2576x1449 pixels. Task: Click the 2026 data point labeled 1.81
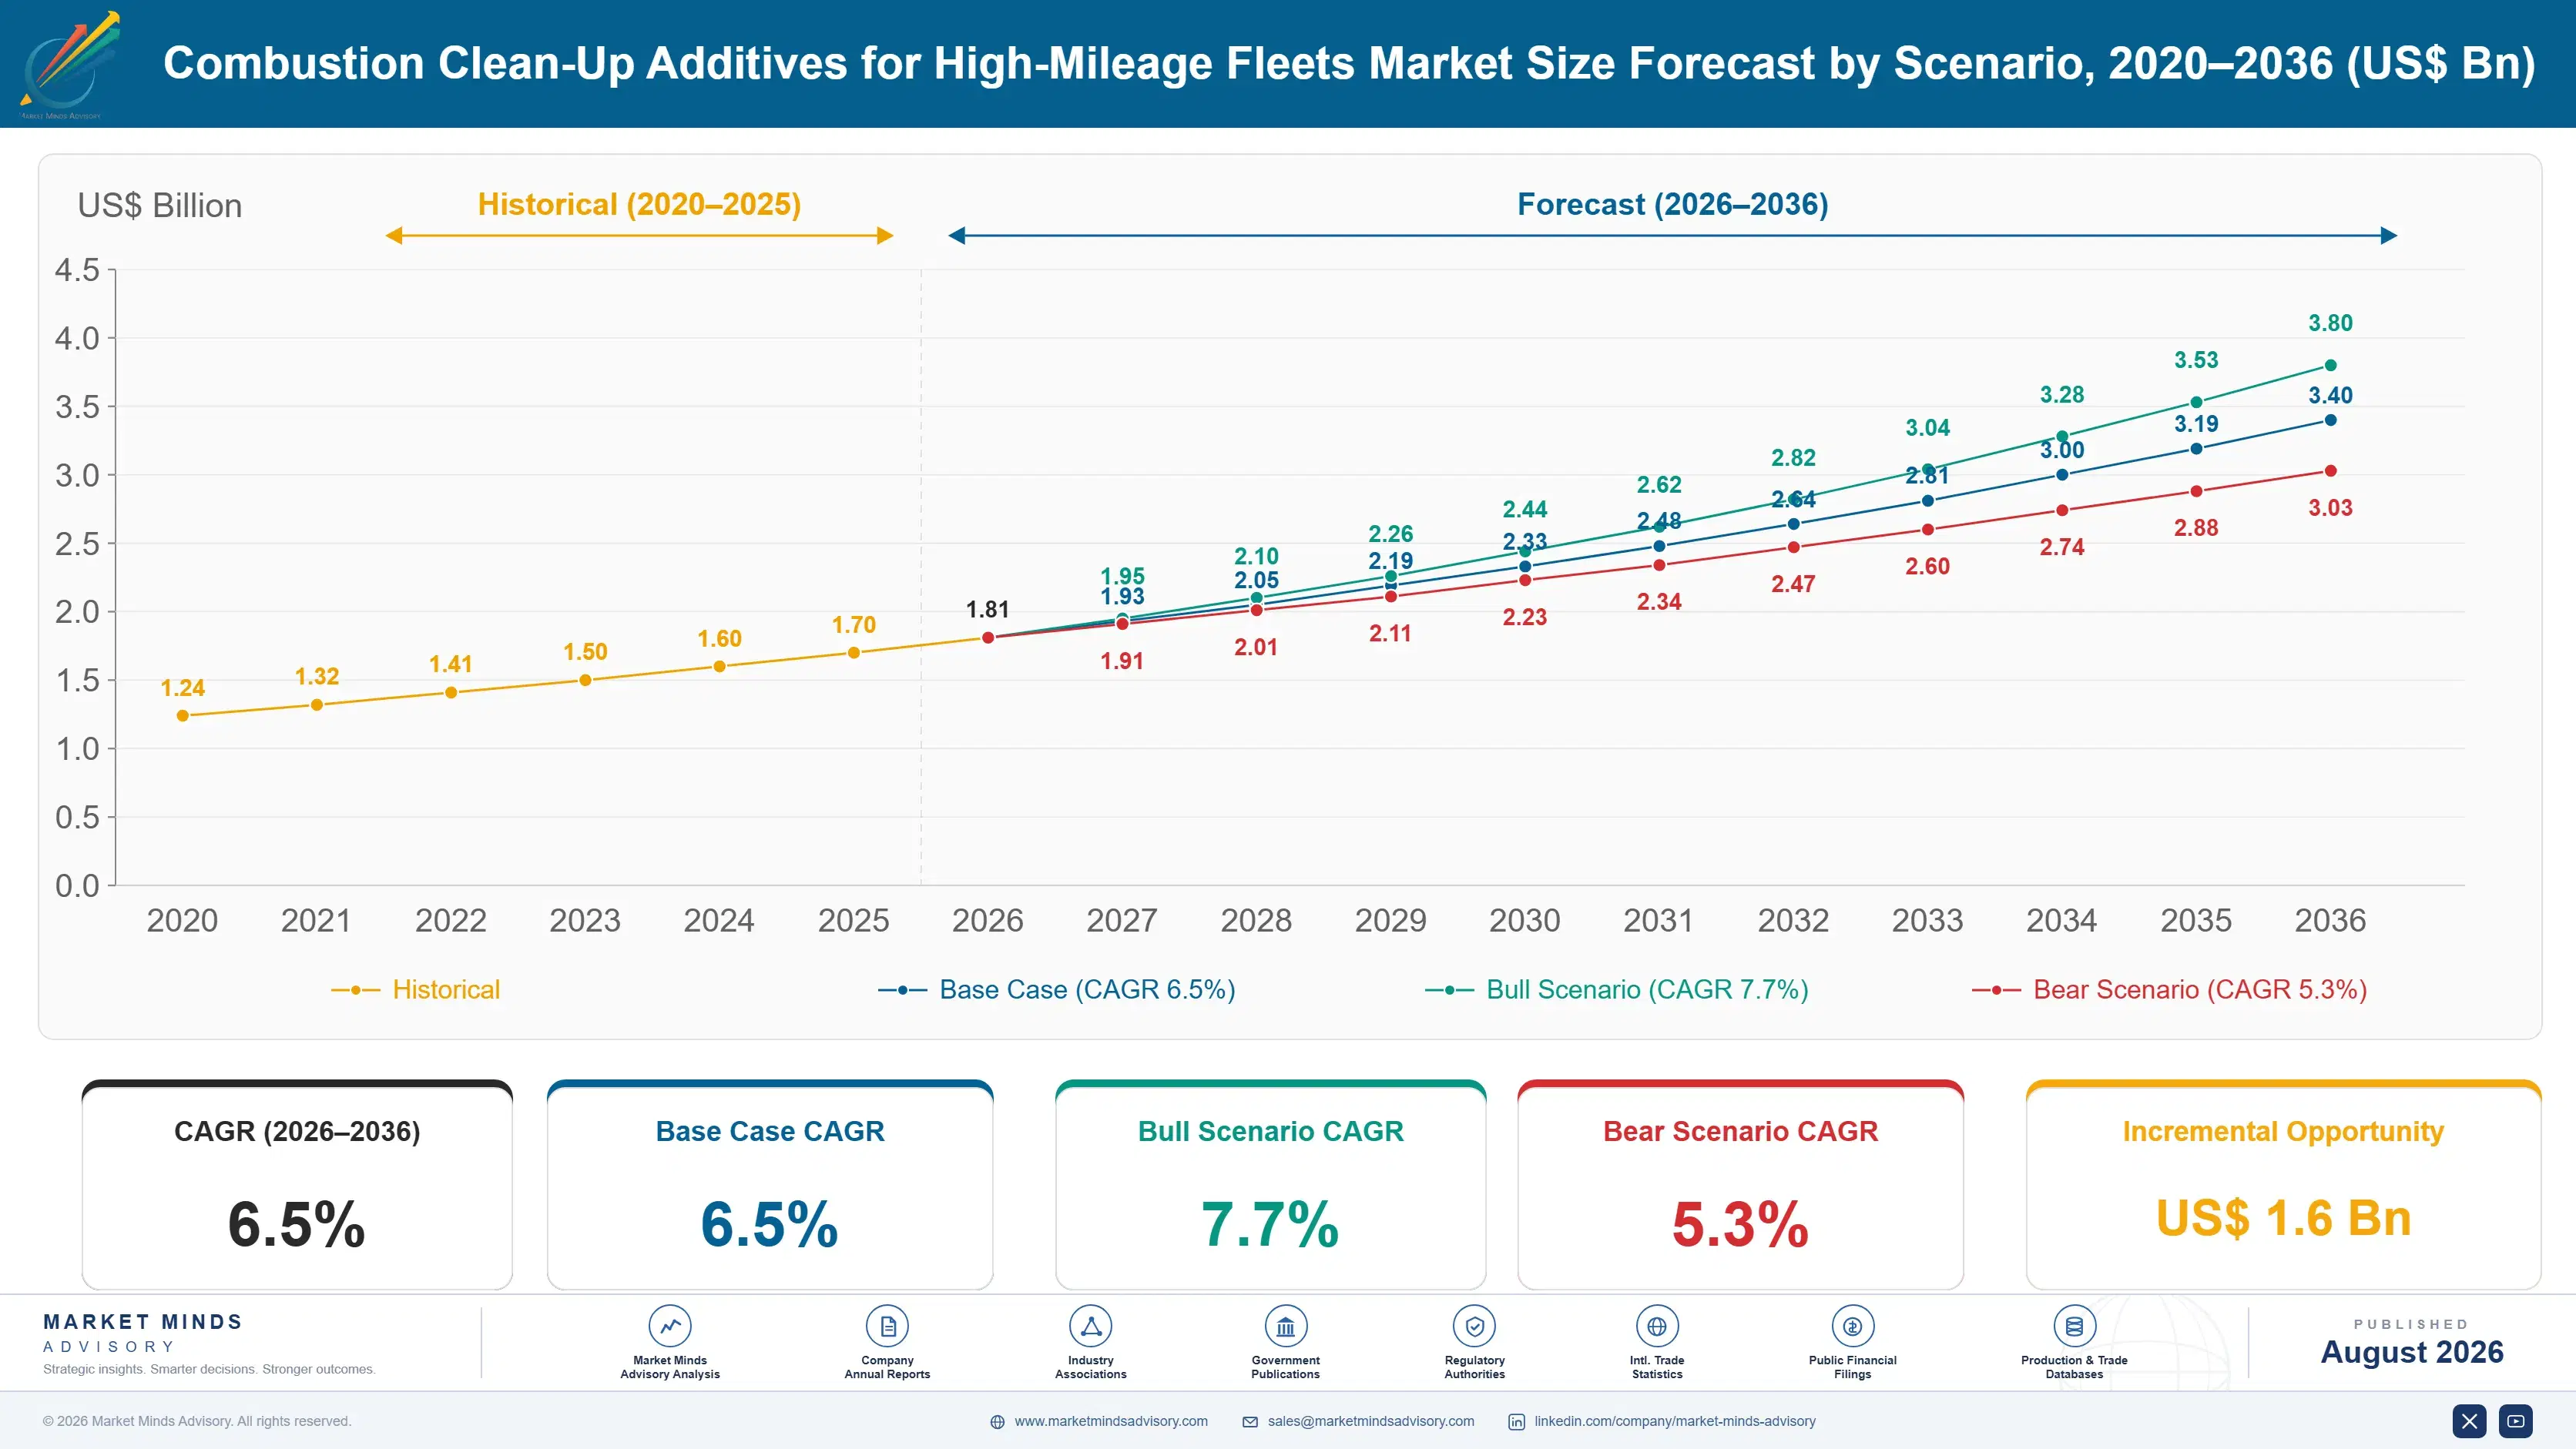click(988, 637)
